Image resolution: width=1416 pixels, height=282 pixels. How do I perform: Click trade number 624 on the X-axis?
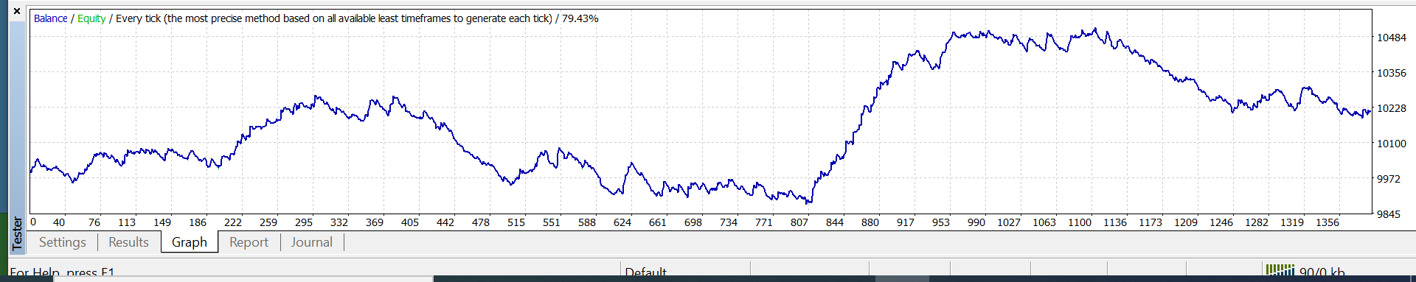[x=622, y=222]
